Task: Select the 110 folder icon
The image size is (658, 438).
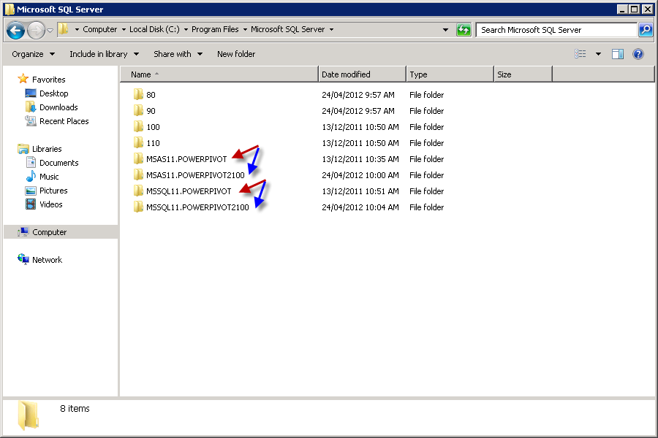Action: pos(138,142)
